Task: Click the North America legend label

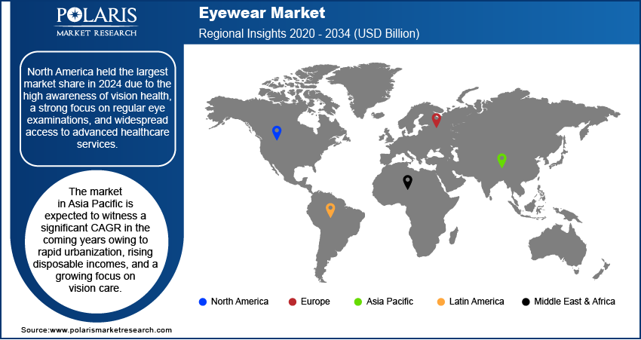Action: [x=240, y=302]
